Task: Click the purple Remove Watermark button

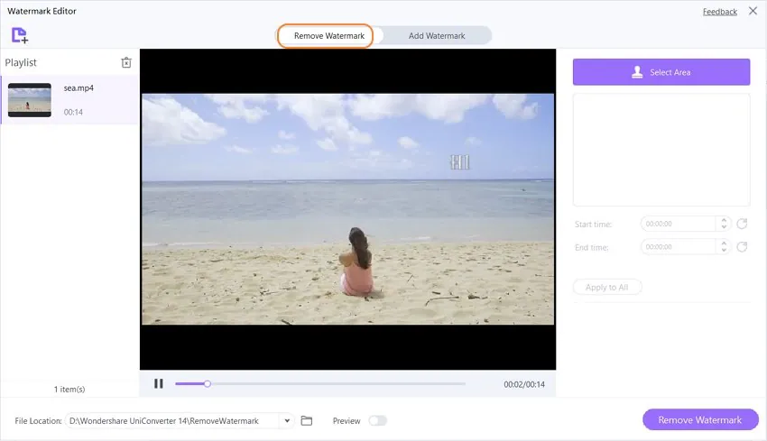Action: pyautogui.click(x=700, y=420)
